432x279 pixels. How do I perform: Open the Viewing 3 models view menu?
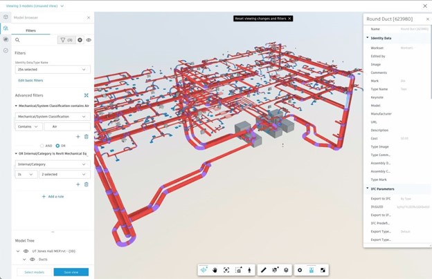tap(35, 6)
